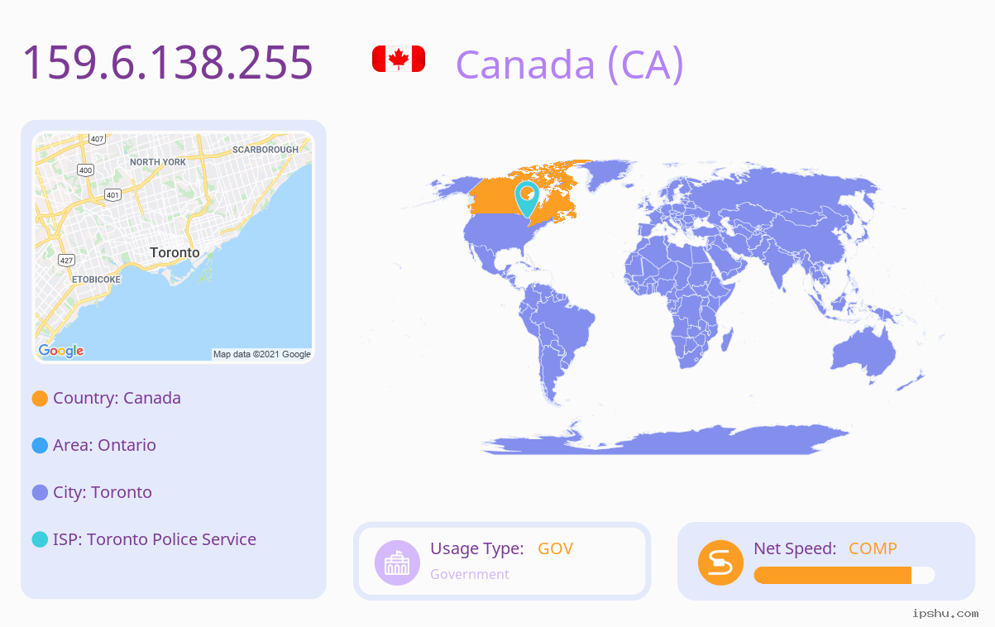This screenshot has height=627, width=995.
Task: Click the 407 highway shield on map
Action: click(98, 139)
